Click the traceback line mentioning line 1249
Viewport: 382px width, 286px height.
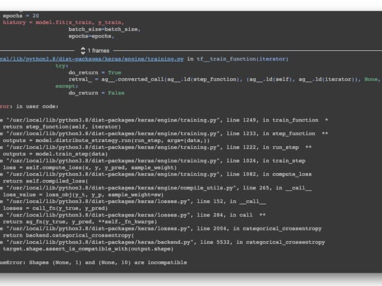[x=159, y=120]
